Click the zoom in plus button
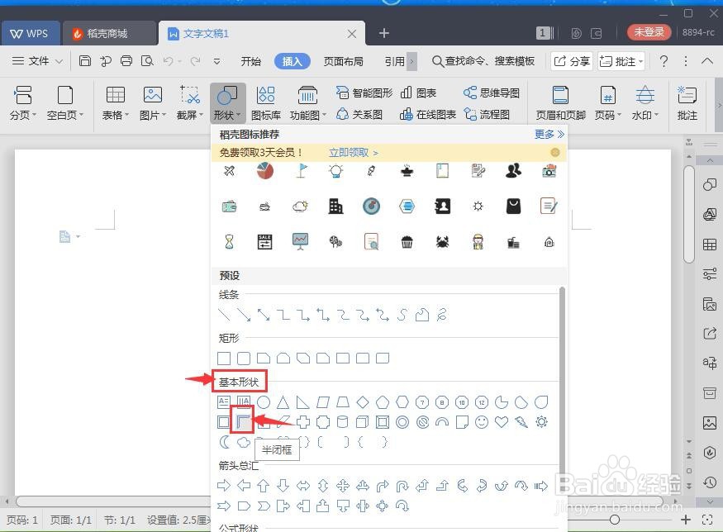 [686, 520]
